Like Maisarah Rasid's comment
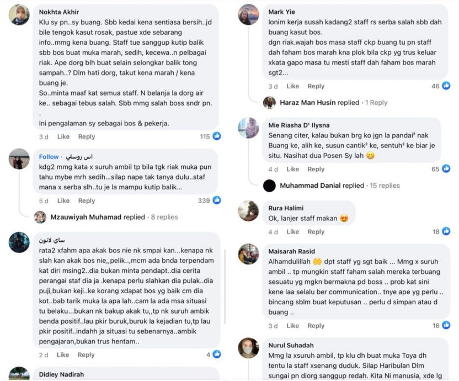The image size is (459, 381). click(292, 326)
